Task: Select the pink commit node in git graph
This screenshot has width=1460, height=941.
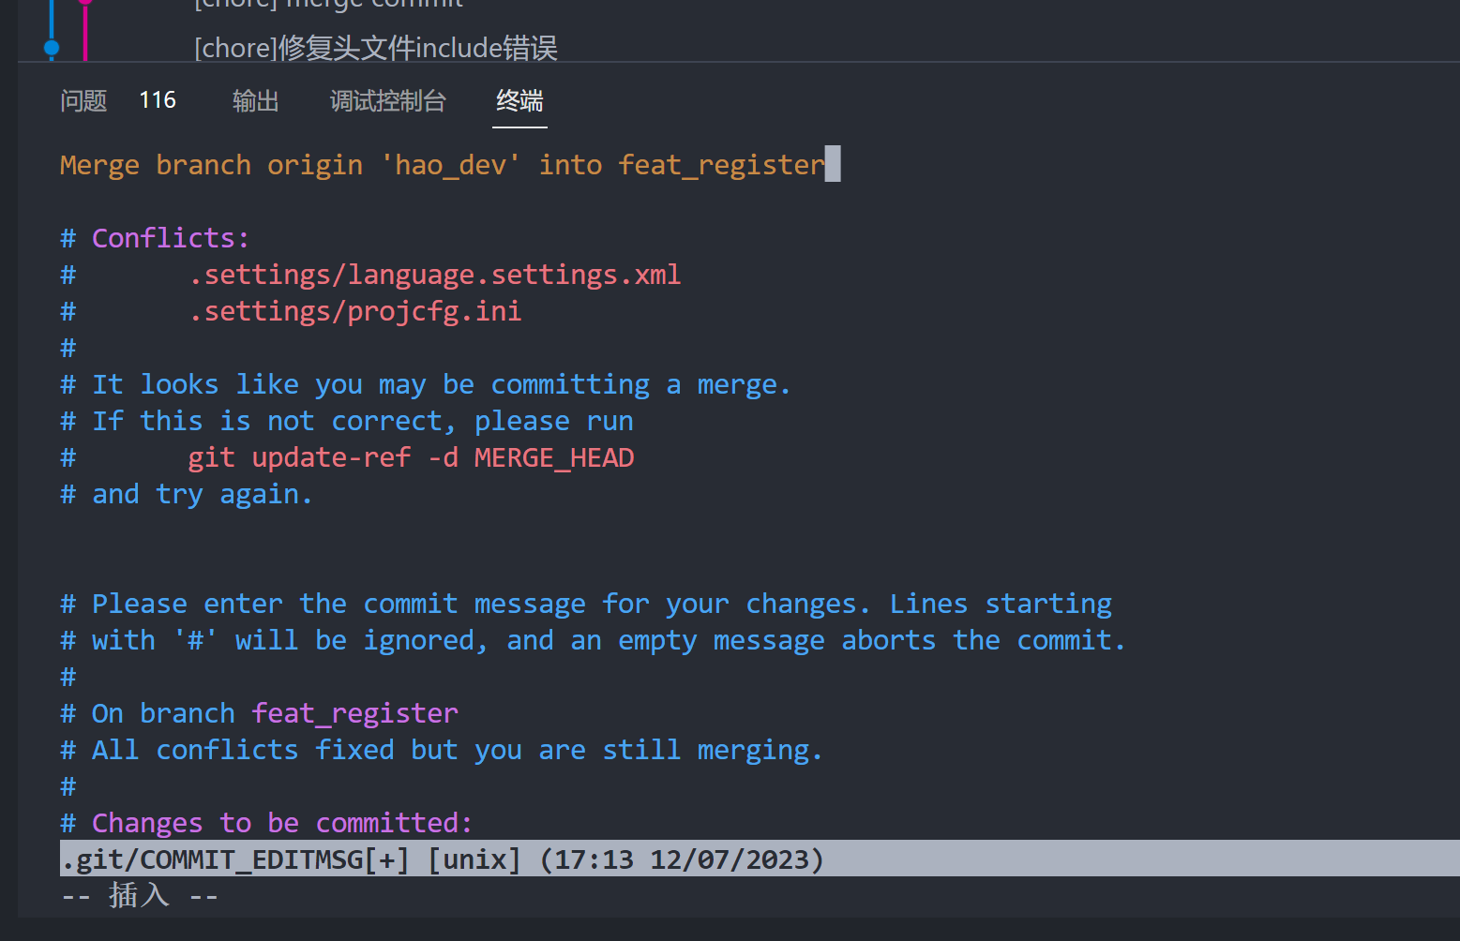Action: tap(85, 4)
